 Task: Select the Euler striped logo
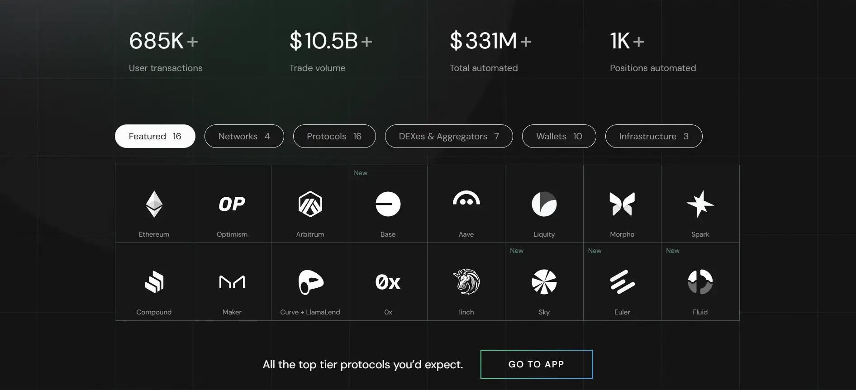point(622,282)
